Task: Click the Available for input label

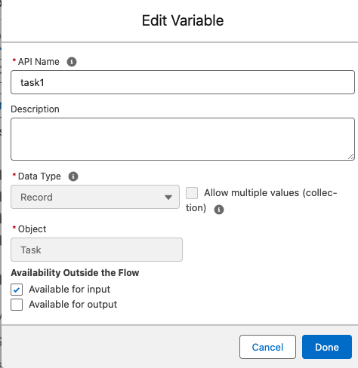Action: click(69, 290)
